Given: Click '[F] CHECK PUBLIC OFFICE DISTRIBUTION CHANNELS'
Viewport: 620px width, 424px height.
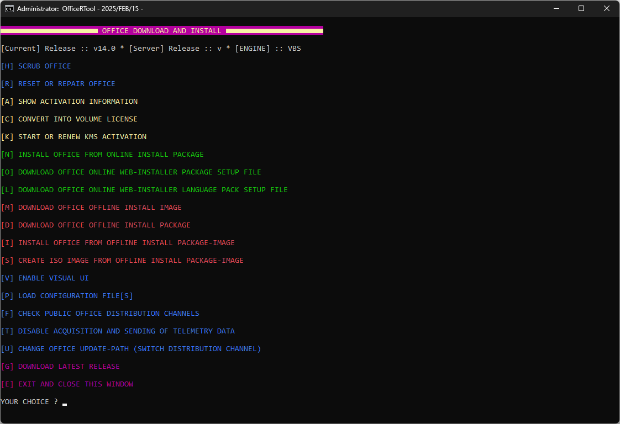Looking at the screenshot, I should [x=100, y=314].
